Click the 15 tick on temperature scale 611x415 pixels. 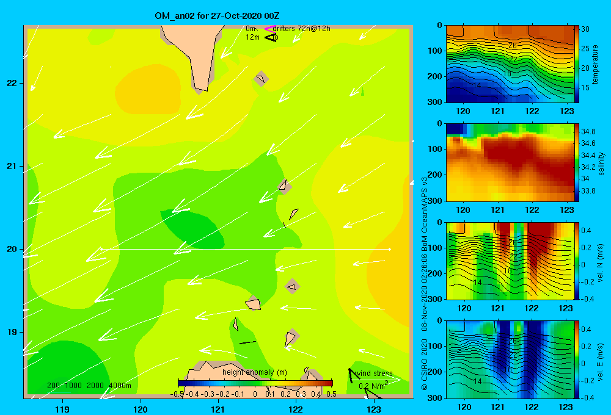pos(585,88)
